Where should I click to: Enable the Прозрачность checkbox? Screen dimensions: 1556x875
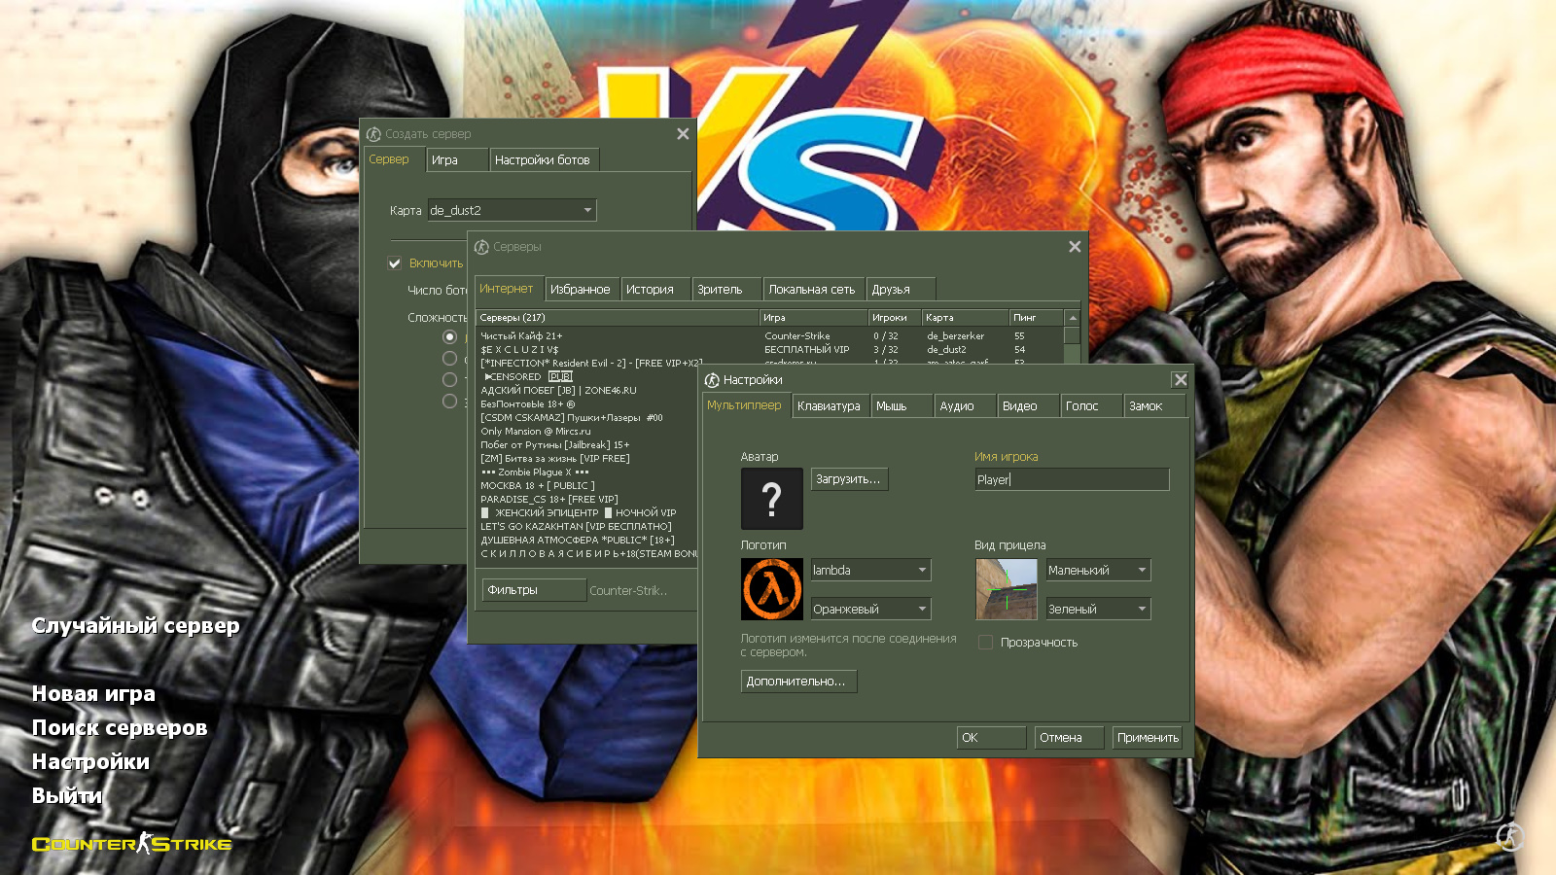985,642
